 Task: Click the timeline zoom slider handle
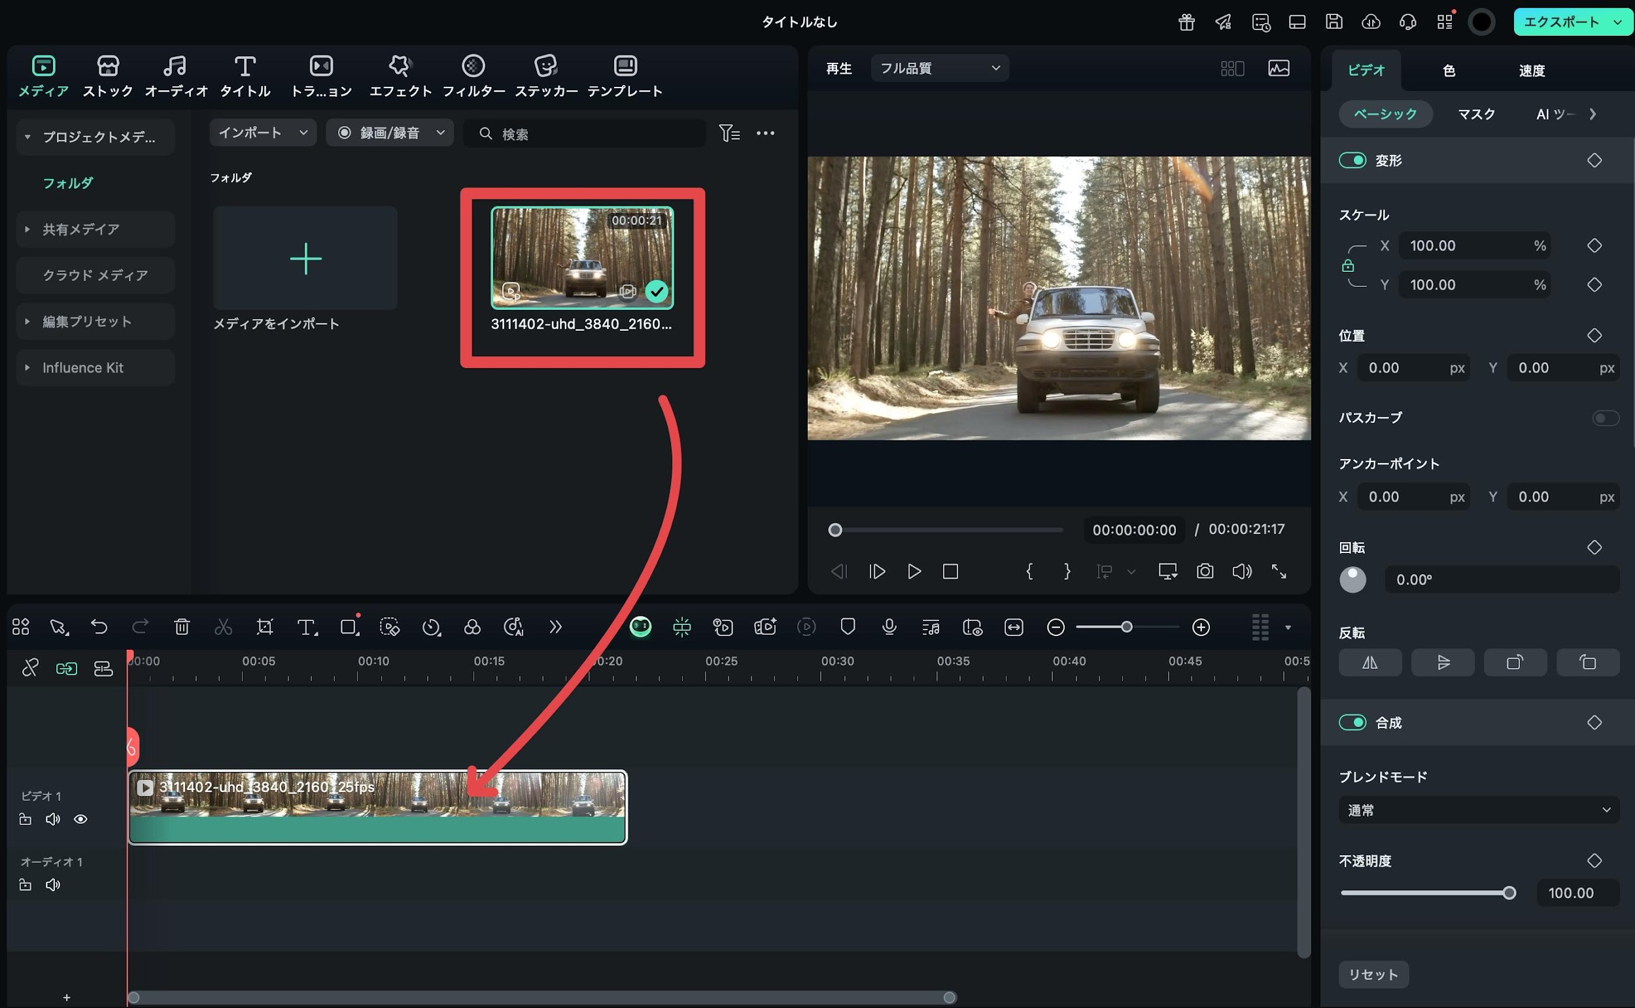tap(1126, 627)
